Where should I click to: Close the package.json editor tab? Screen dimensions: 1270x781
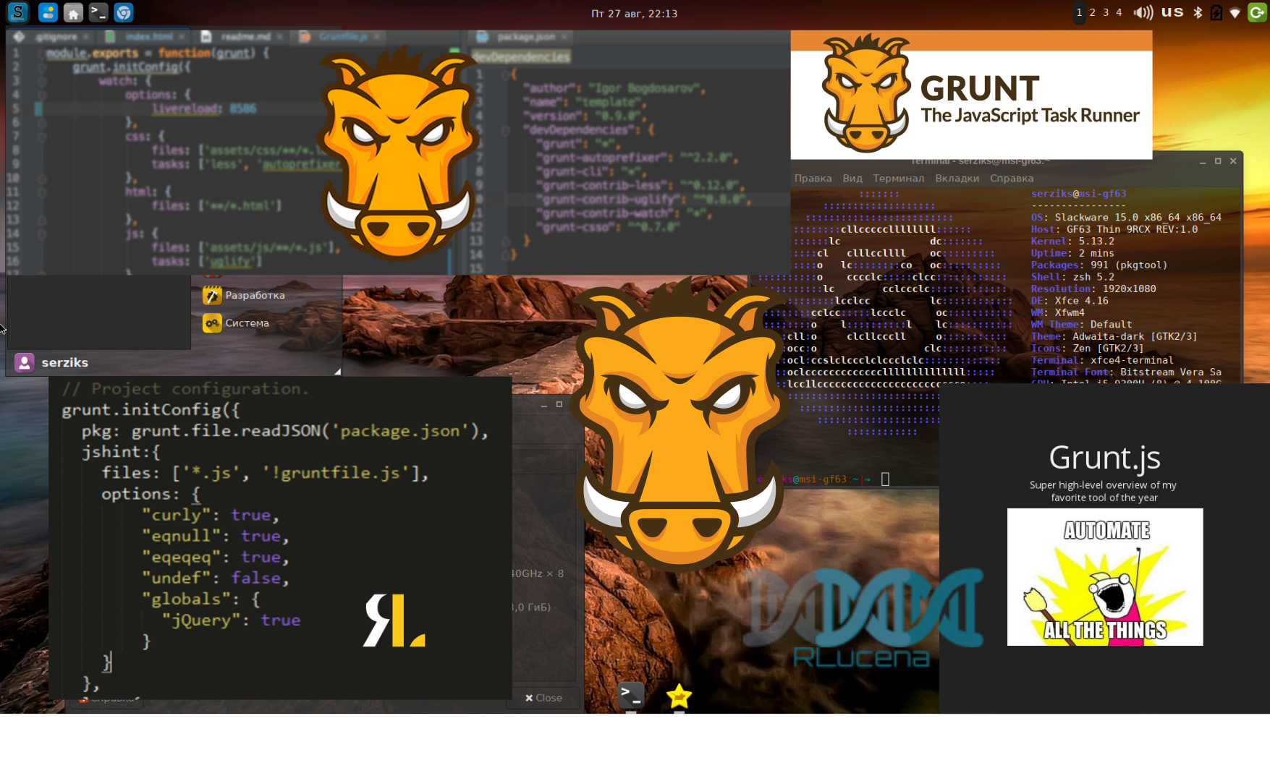tap(564, 36)
